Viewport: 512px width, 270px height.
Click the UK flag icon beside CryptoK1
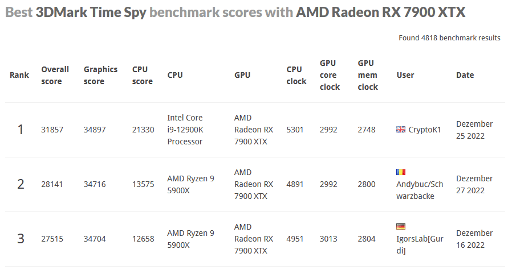[x=401, y=130]
